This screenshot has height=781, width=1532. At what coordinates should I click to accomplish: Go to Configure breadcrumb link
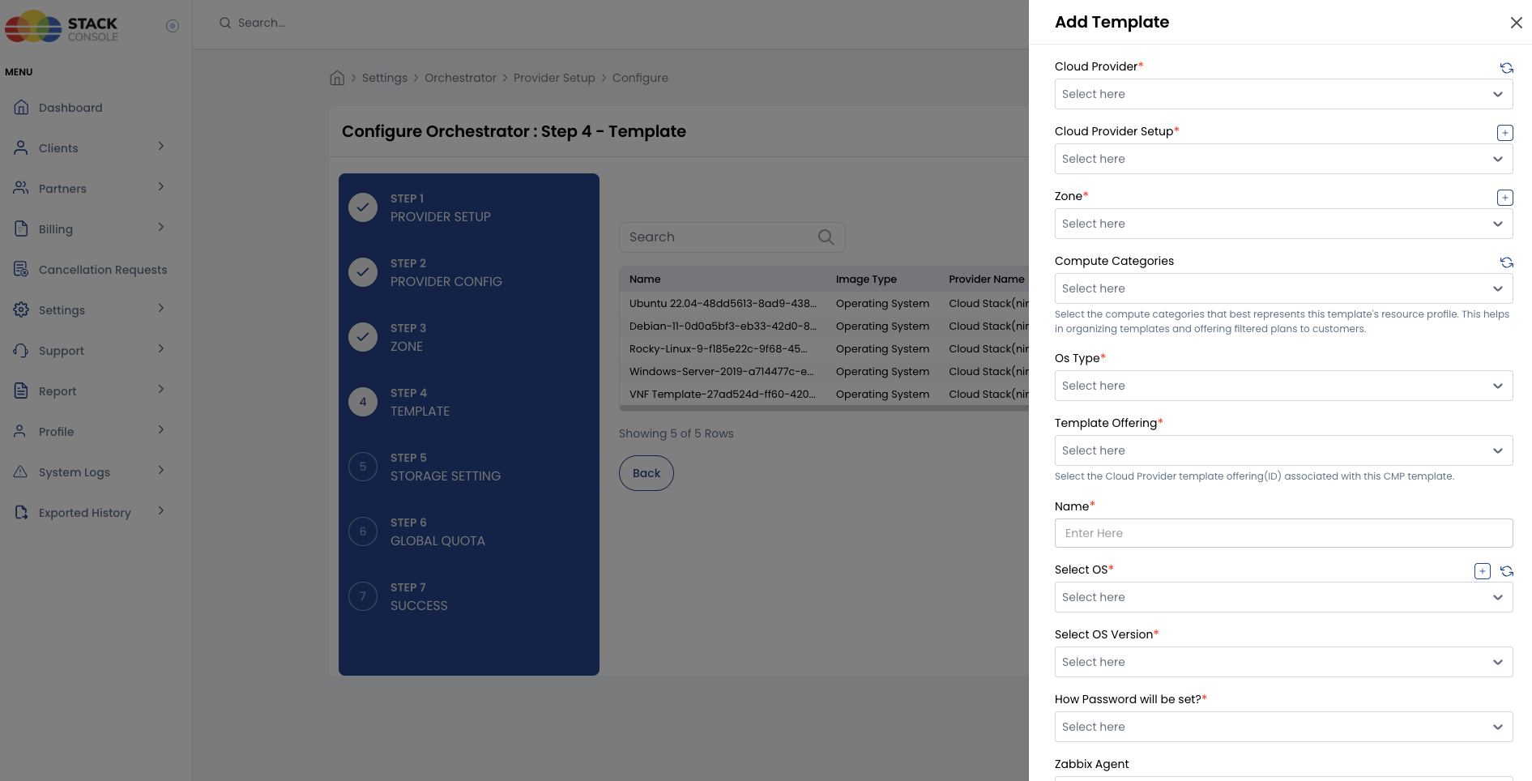(x=640, y=78)
